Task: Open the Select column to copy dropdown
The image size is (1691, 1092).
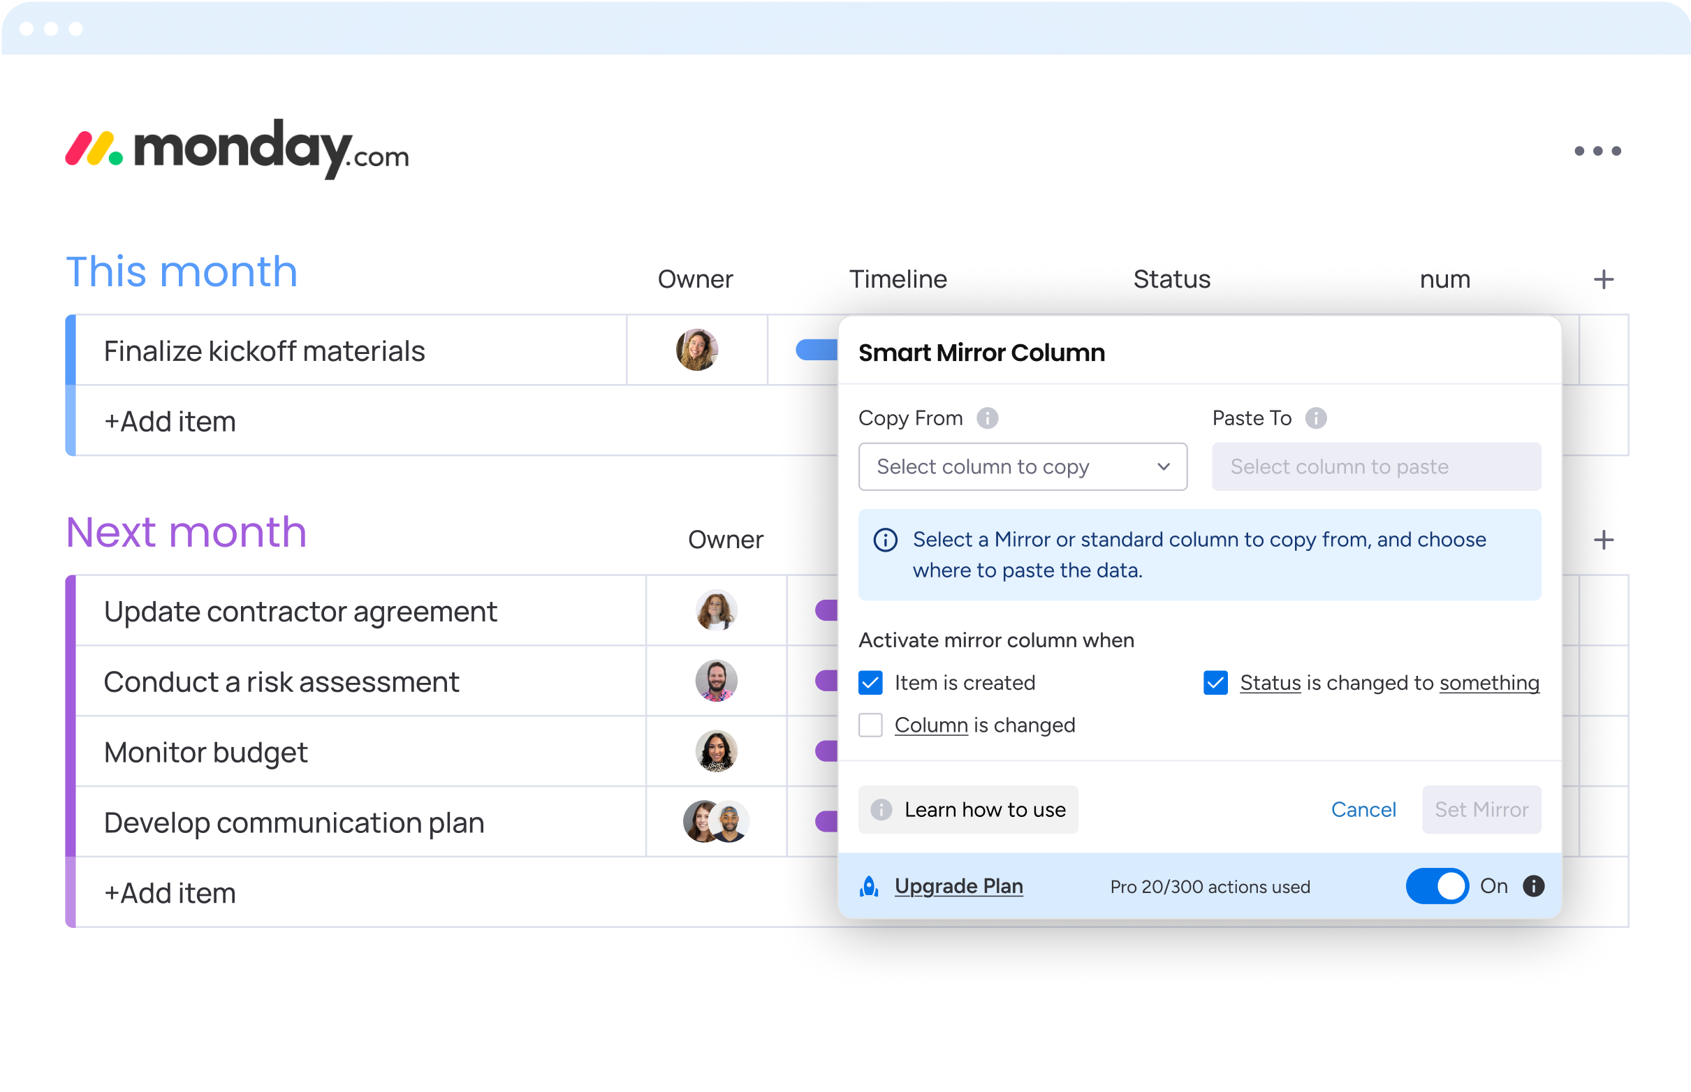Action: pos(1023,466)
